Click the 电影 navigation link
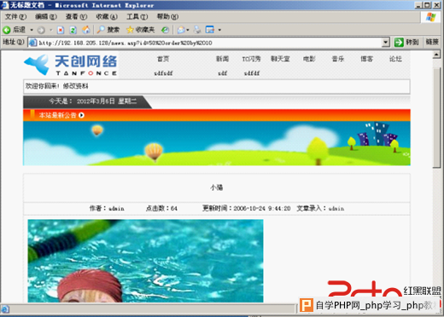 (x=309, y=59)
